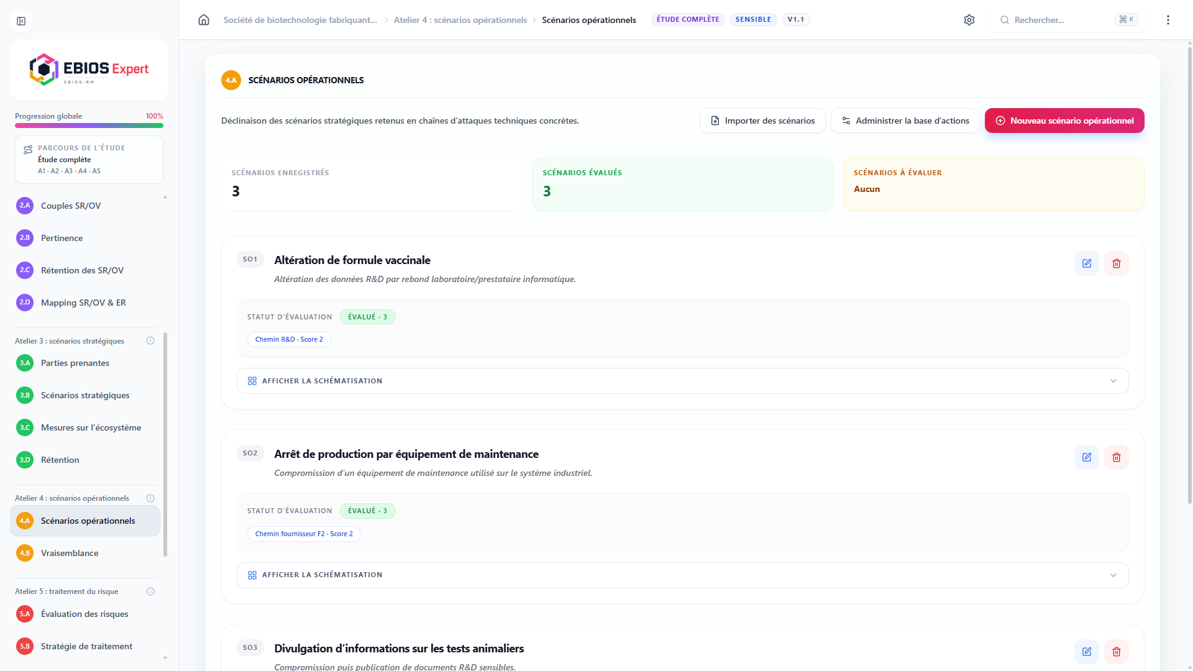Expand schématisation for SO1 scenario
This screenshot has height=671, width=1193.
[682, 381]
